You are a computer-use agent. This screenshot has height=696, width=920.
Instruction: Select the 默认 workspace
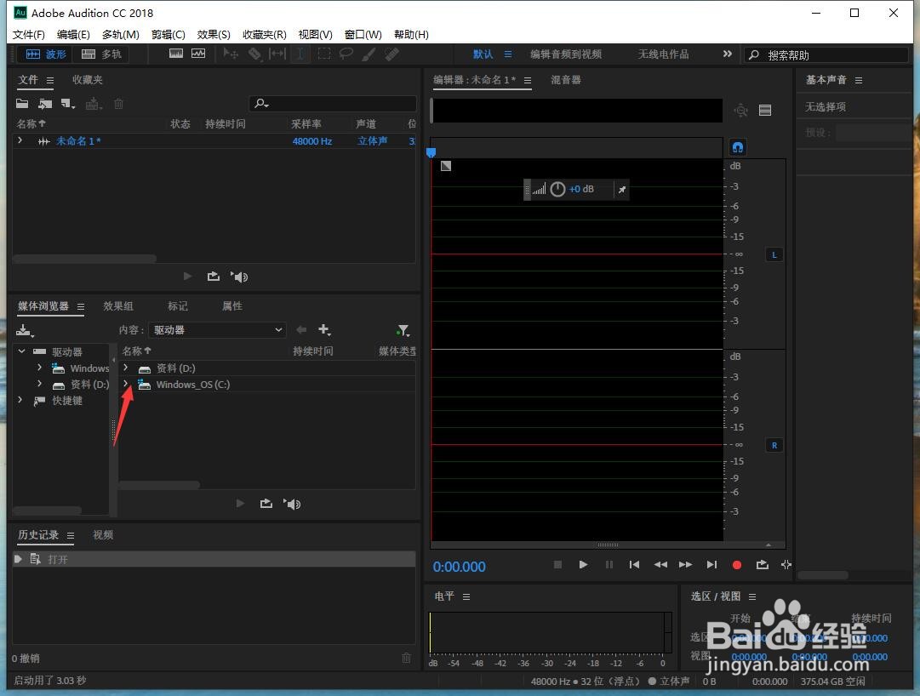(x=483, y=54)
